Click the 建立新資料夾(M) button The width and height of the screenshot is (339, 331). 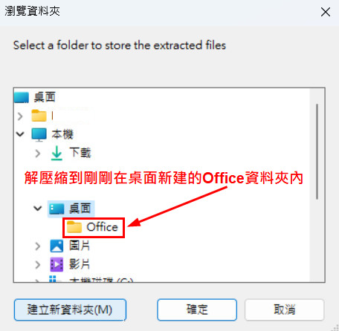[70, 309]
